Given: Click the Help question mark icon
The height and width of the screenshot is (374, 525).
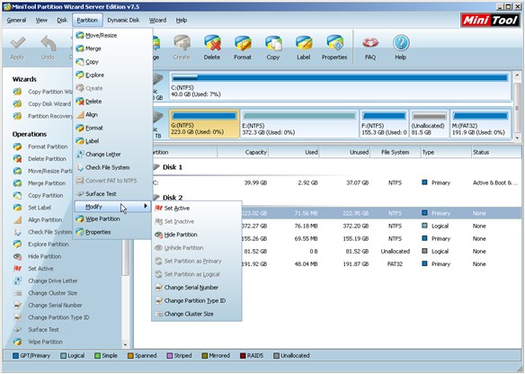Looking at the screenshot, I should [x=401, y=43].
